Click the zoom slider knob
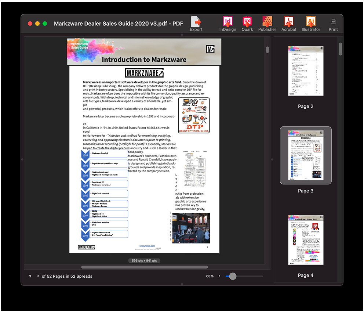 pyautogui.click(x=233, y=276)
